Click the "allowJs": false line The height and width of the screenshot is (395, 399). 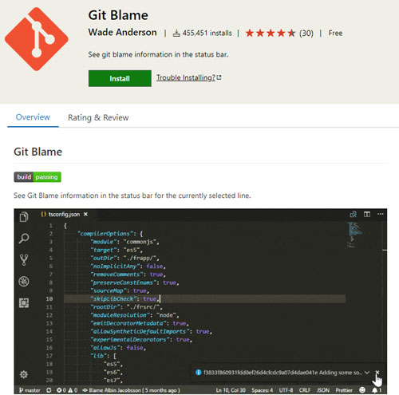(x=118, y=348)
